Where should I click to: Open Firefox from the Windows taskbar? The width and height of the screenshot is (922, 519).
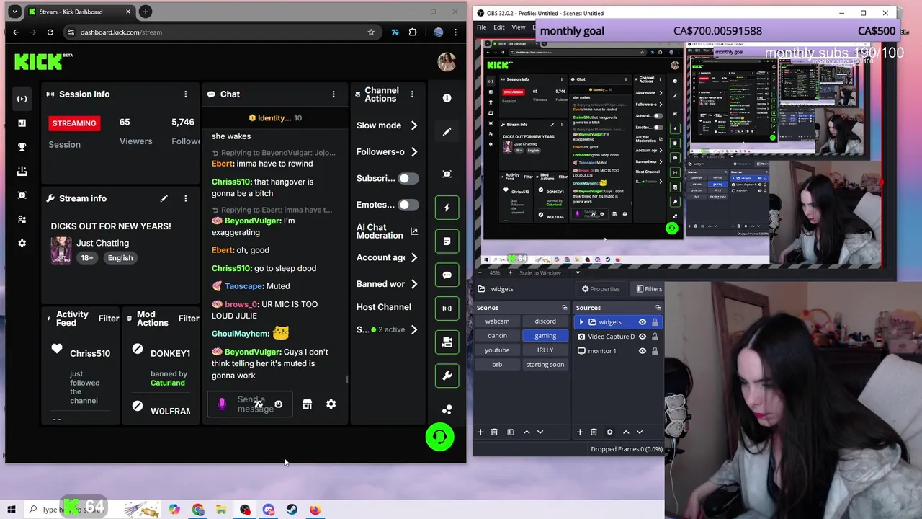315,510
